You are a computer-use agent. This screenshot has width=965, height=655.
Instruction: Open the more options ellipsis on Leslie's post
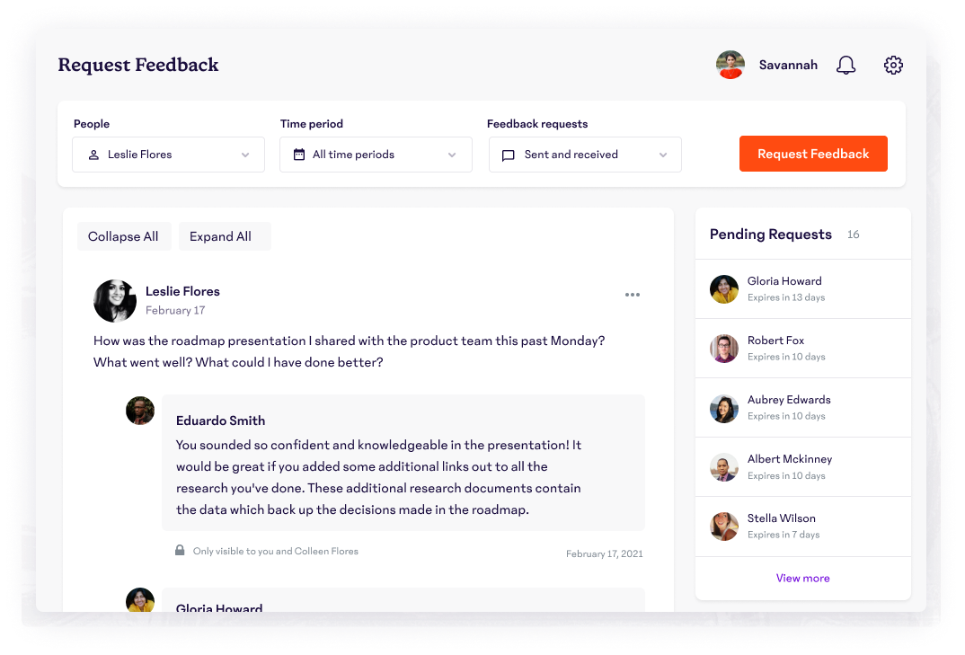click(633, 295)
